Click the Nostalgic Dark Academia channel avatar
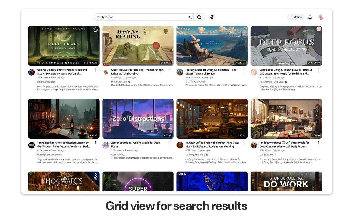Screen dimensions: 353x221 [32, 145]
